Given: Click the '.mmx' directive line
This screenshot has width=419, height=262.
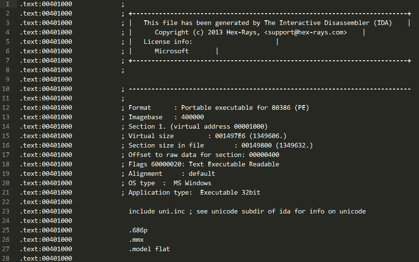Looking at the screenshot, I should pos(136,239).
